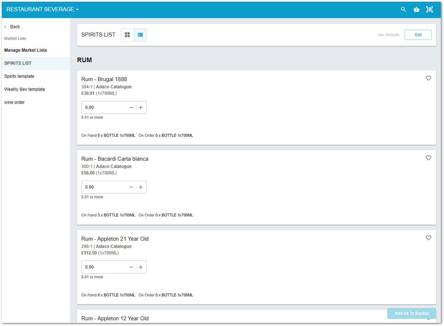The image size is (444, 326).
Task: Open the RESTAURANT BEVERAGE property dropdown
Action: (42, 9)
